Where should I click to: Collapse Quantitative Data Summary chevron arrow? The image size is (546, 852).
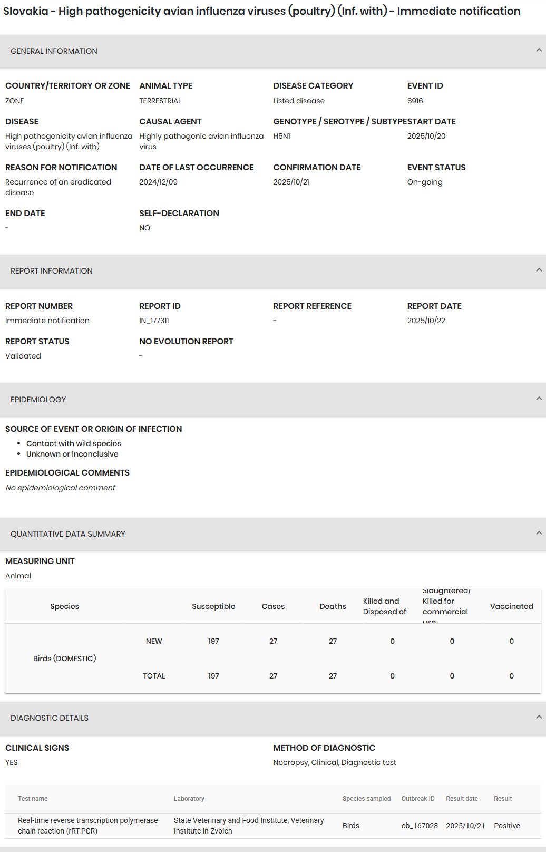pyautogui.click(x=539, y=534)
